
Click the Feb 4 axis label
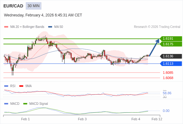point(136,119)
